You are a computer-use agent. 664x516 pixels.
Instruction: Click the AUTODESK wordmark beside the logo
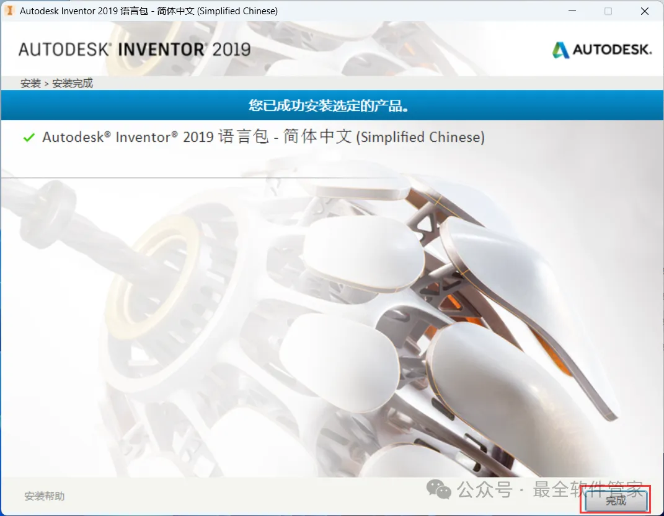612,50
